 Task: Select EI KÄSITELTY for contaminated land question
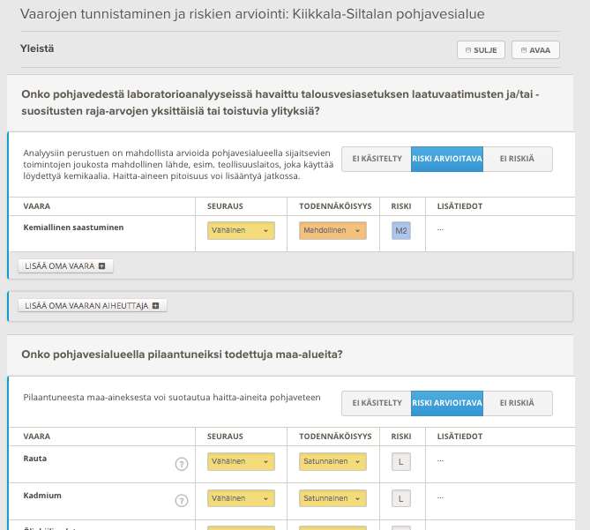pos(377,403)
